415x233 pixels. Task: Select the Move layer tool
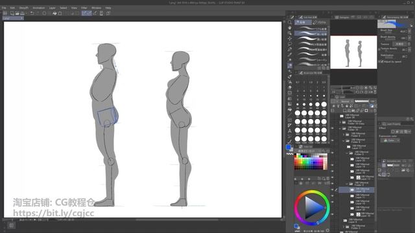click(290, 39)
